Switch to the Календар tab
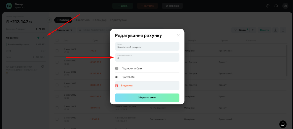The width and height of the screenshot is (293, 129). pos(100,20)
